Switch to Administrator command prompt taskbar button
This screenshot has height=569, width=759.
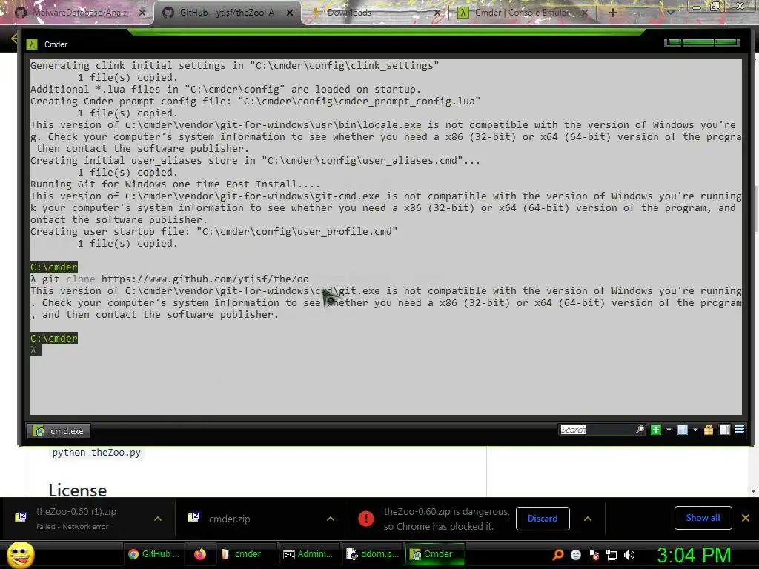point(308,554)
